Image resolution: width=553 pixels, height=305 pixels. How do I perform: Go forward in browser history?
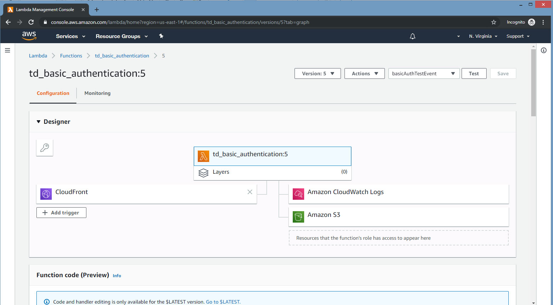point(20,22)
